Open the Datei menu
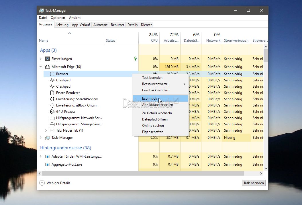 point(43,18)
